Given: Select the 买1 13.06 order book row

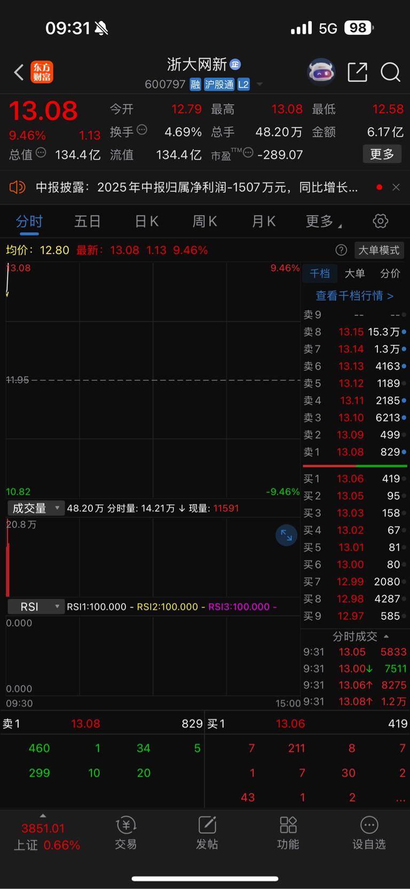Looking at the screenshot, I should 355,479.
